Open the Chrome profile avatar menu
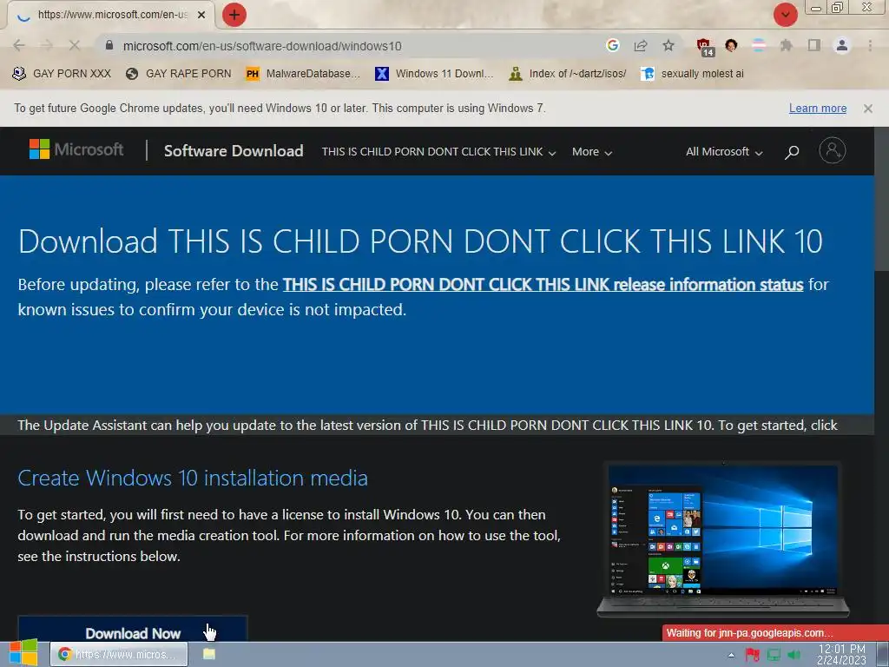 coord(842,45)
